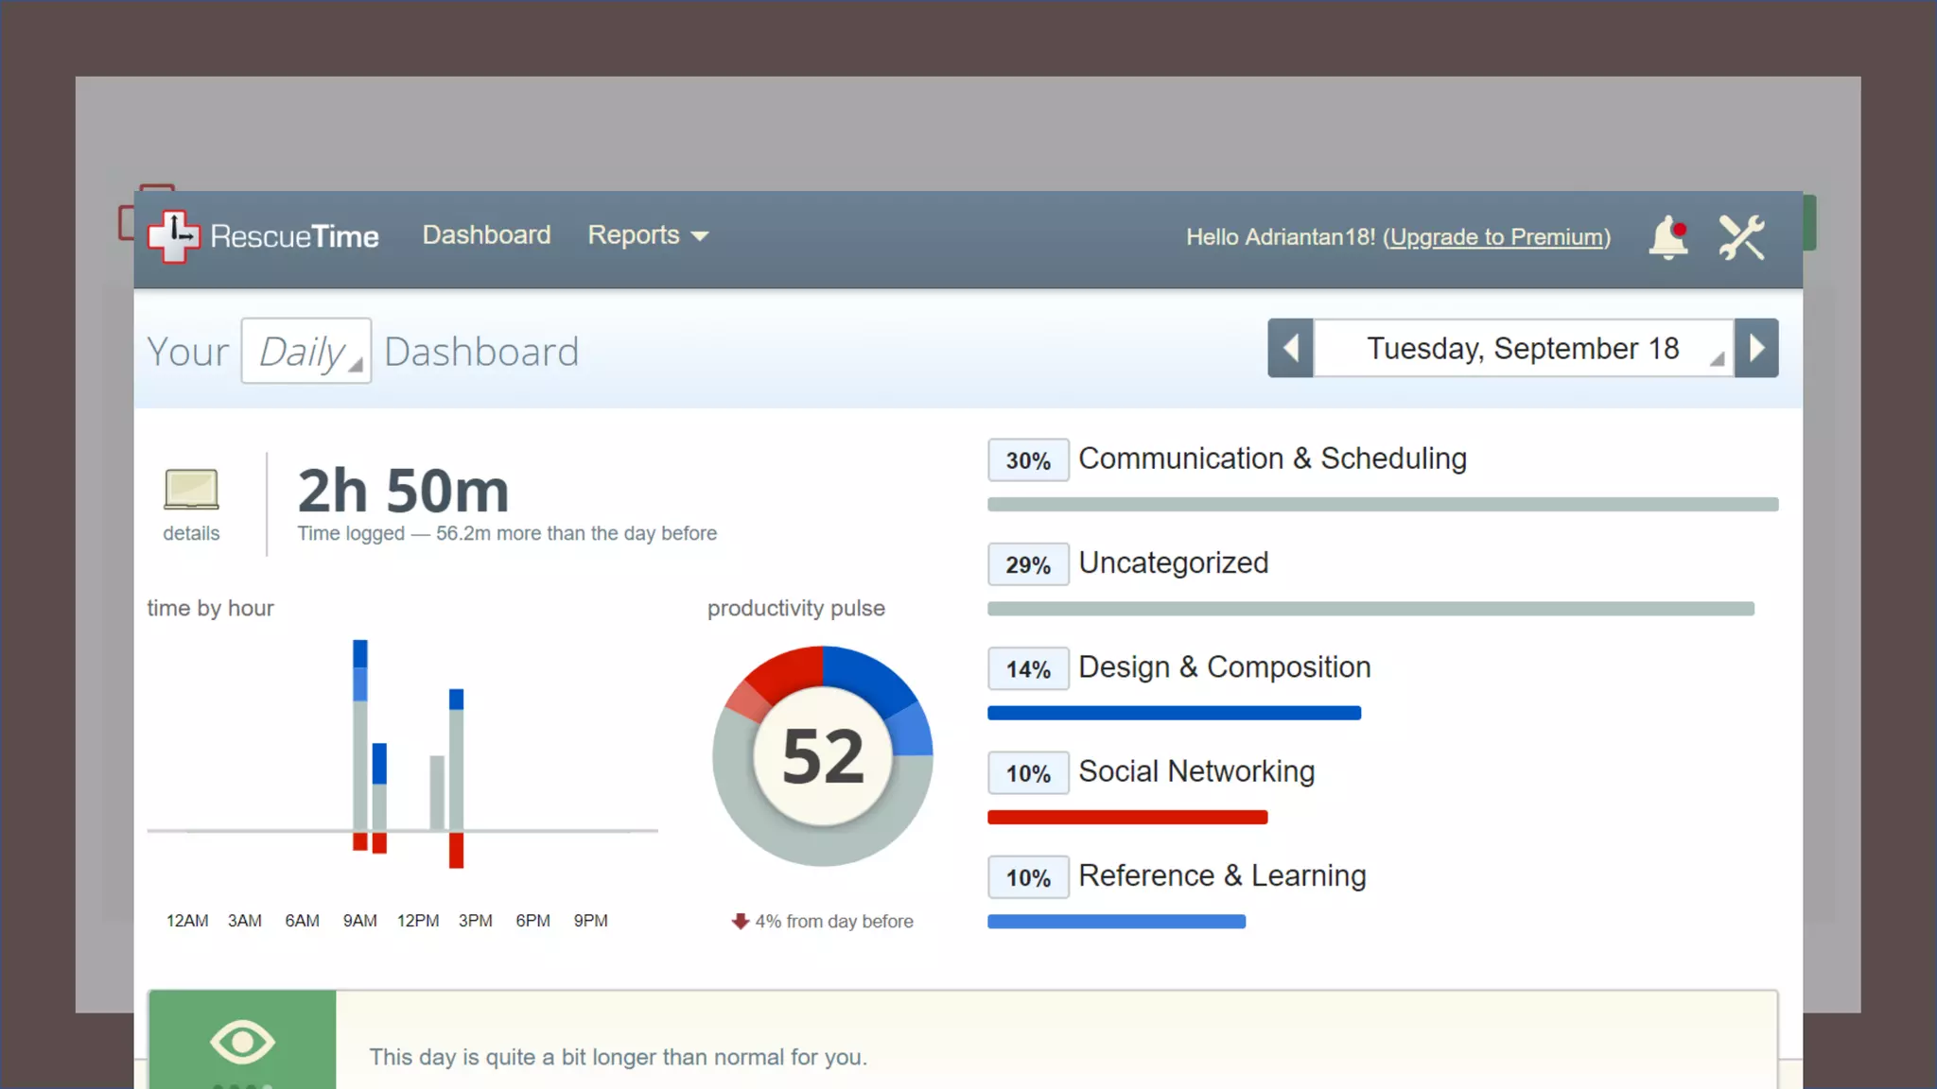Open Reference & Learning category
Image resolution: width=1937 pixels, height=1089 pixels.
click(1222, 876)
